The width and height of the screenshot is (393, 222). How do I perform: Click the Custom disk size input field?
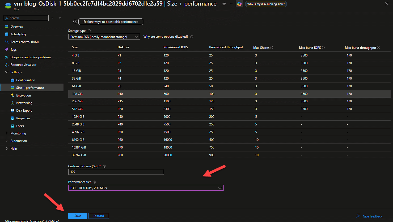116,172
